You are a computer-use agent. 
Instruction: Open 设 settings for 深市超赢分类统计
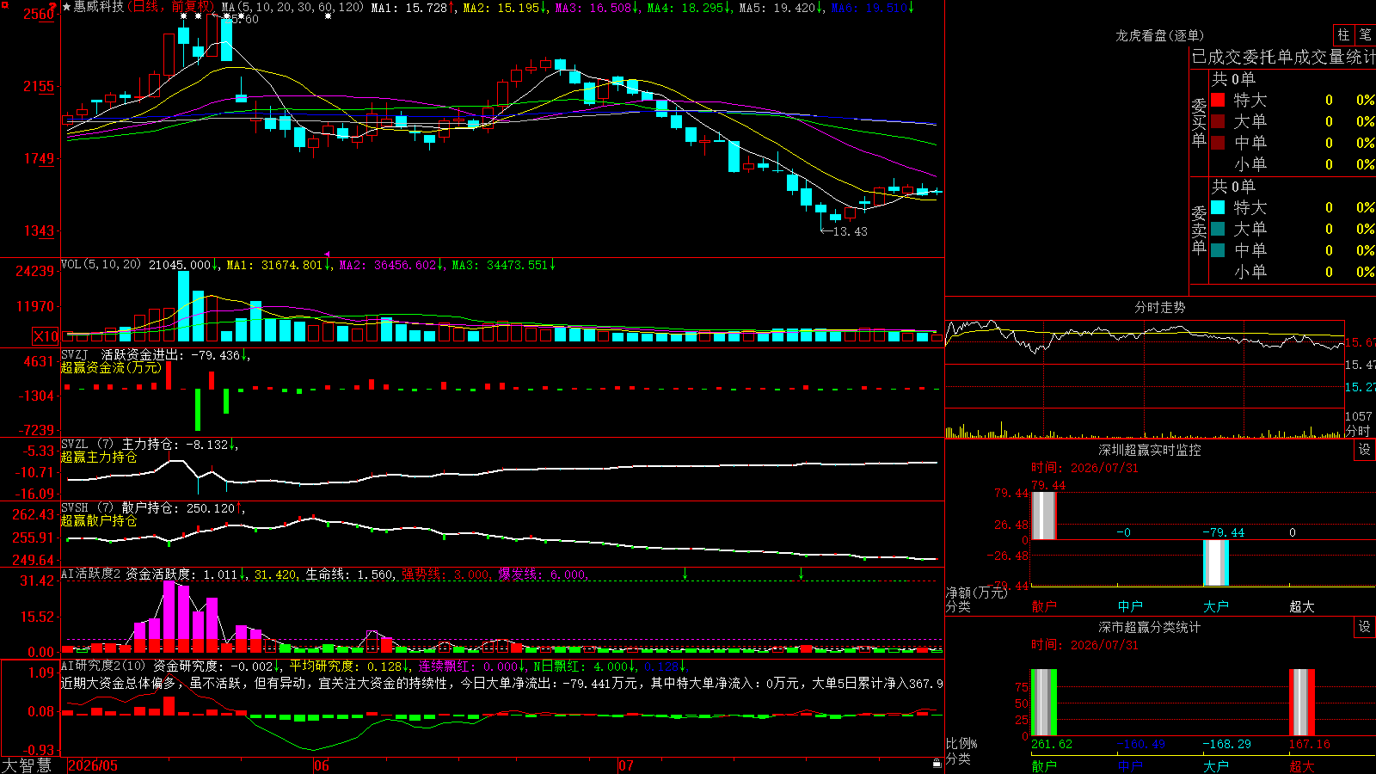pos(1365,627)
